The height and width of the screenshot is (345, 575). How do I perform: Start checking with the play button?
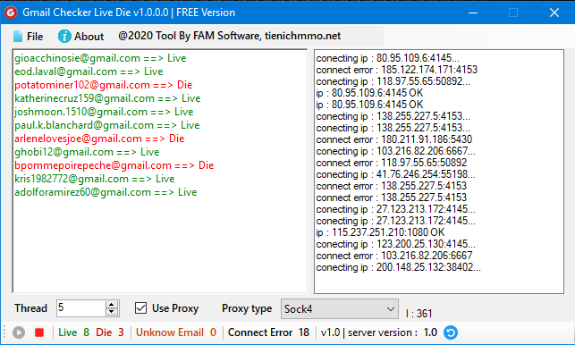point(19,332)
